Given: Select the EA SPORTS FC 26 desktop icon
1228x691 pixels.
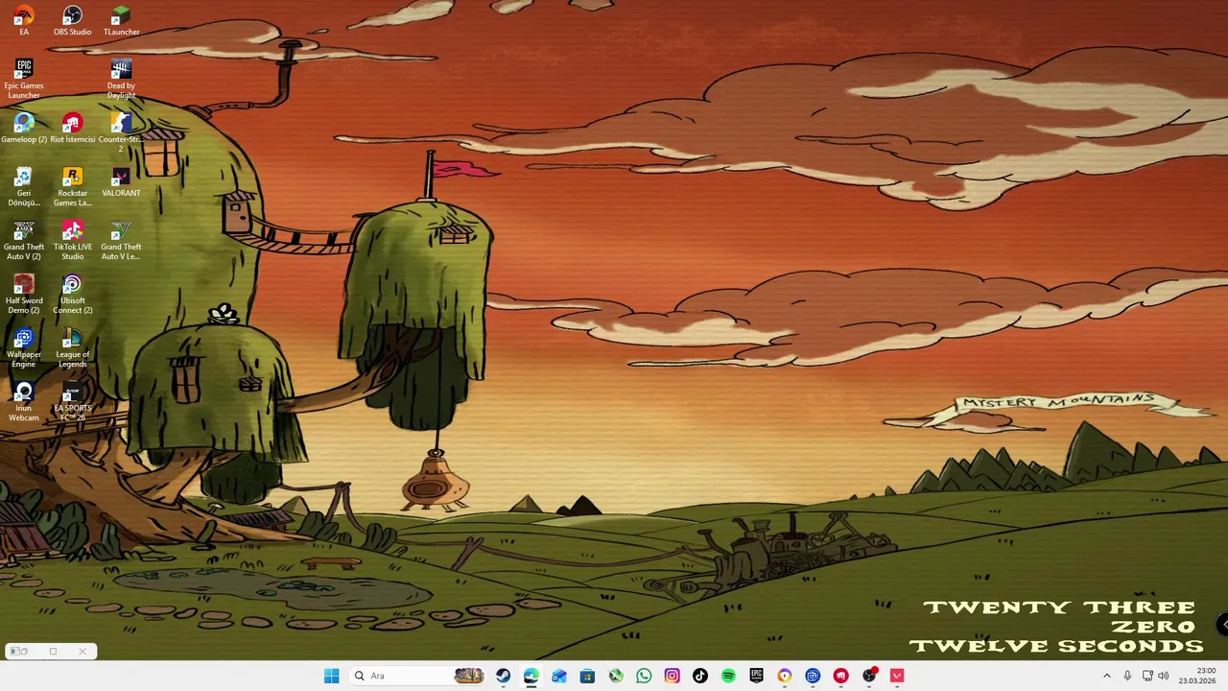Looking at the screenshot, I should click(72, 401).
